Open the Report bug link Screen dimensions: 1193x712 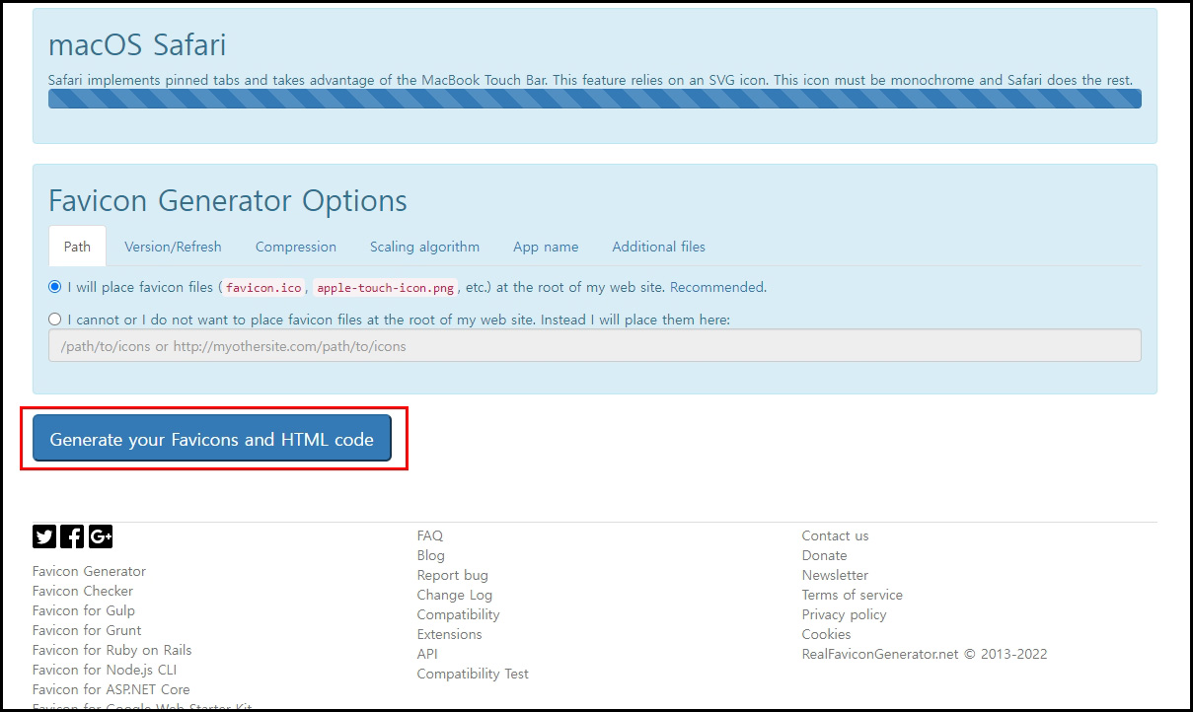[x=453, y=575]
